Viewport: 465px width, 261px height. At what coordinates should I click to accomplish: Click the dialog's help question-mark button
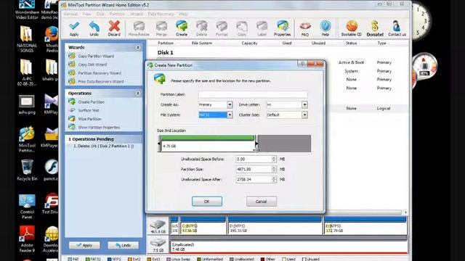[302, 64]
